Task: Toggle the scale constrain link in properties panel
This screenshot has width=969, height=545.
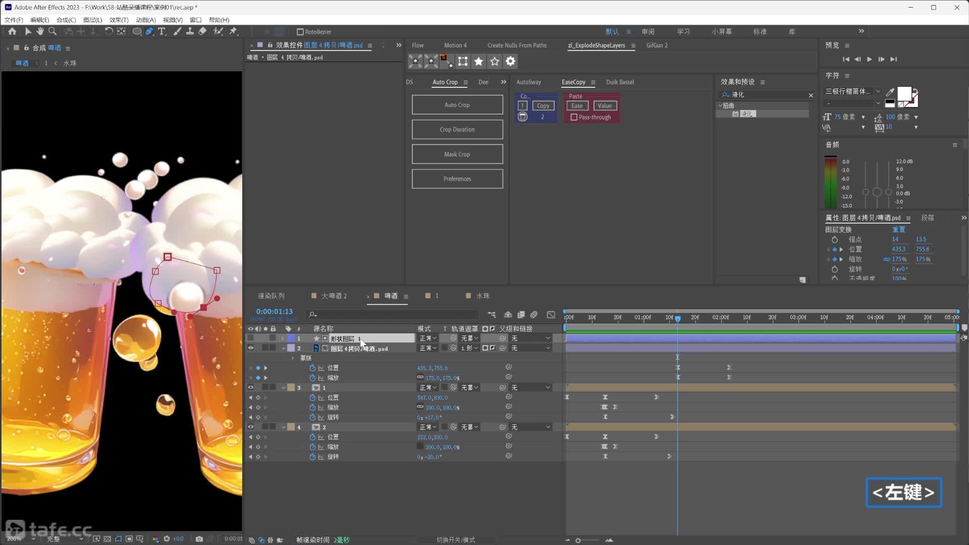Action: coord(886,259)
